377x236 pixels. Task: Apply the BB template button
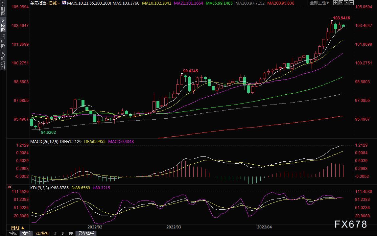tap(71, 233)
